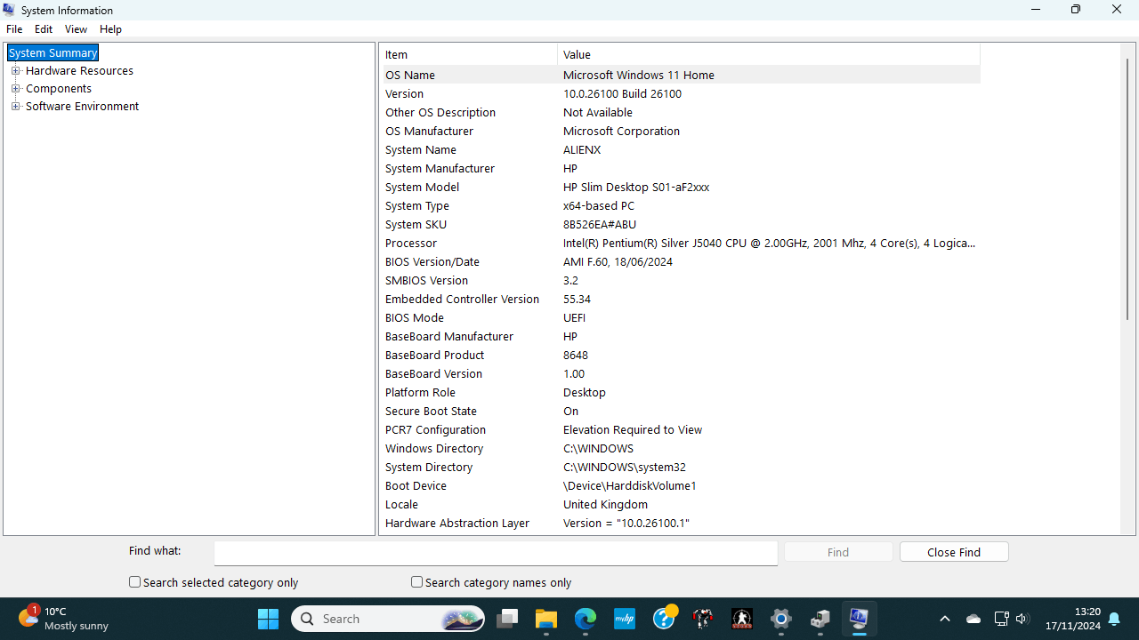
Task: Open the computer device icon in taskbar
Action: pyautogui.click(x=820, y=619)
